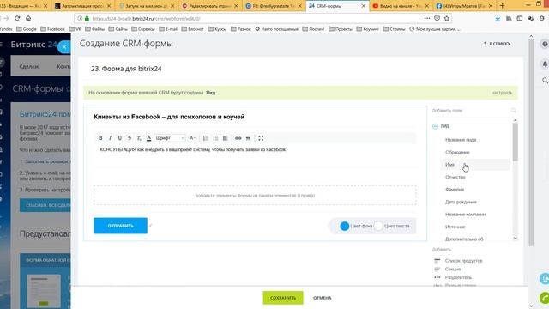
Task: Go back using К СПИСКУ link
Action: point(497,44)
